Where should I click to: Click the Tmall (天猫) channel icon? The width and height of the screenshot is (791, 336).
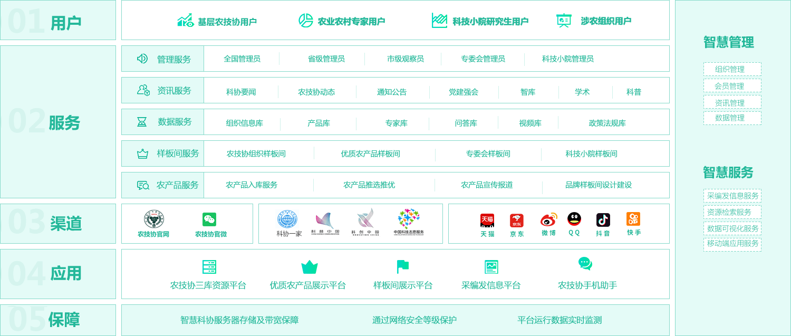(487, 220)
